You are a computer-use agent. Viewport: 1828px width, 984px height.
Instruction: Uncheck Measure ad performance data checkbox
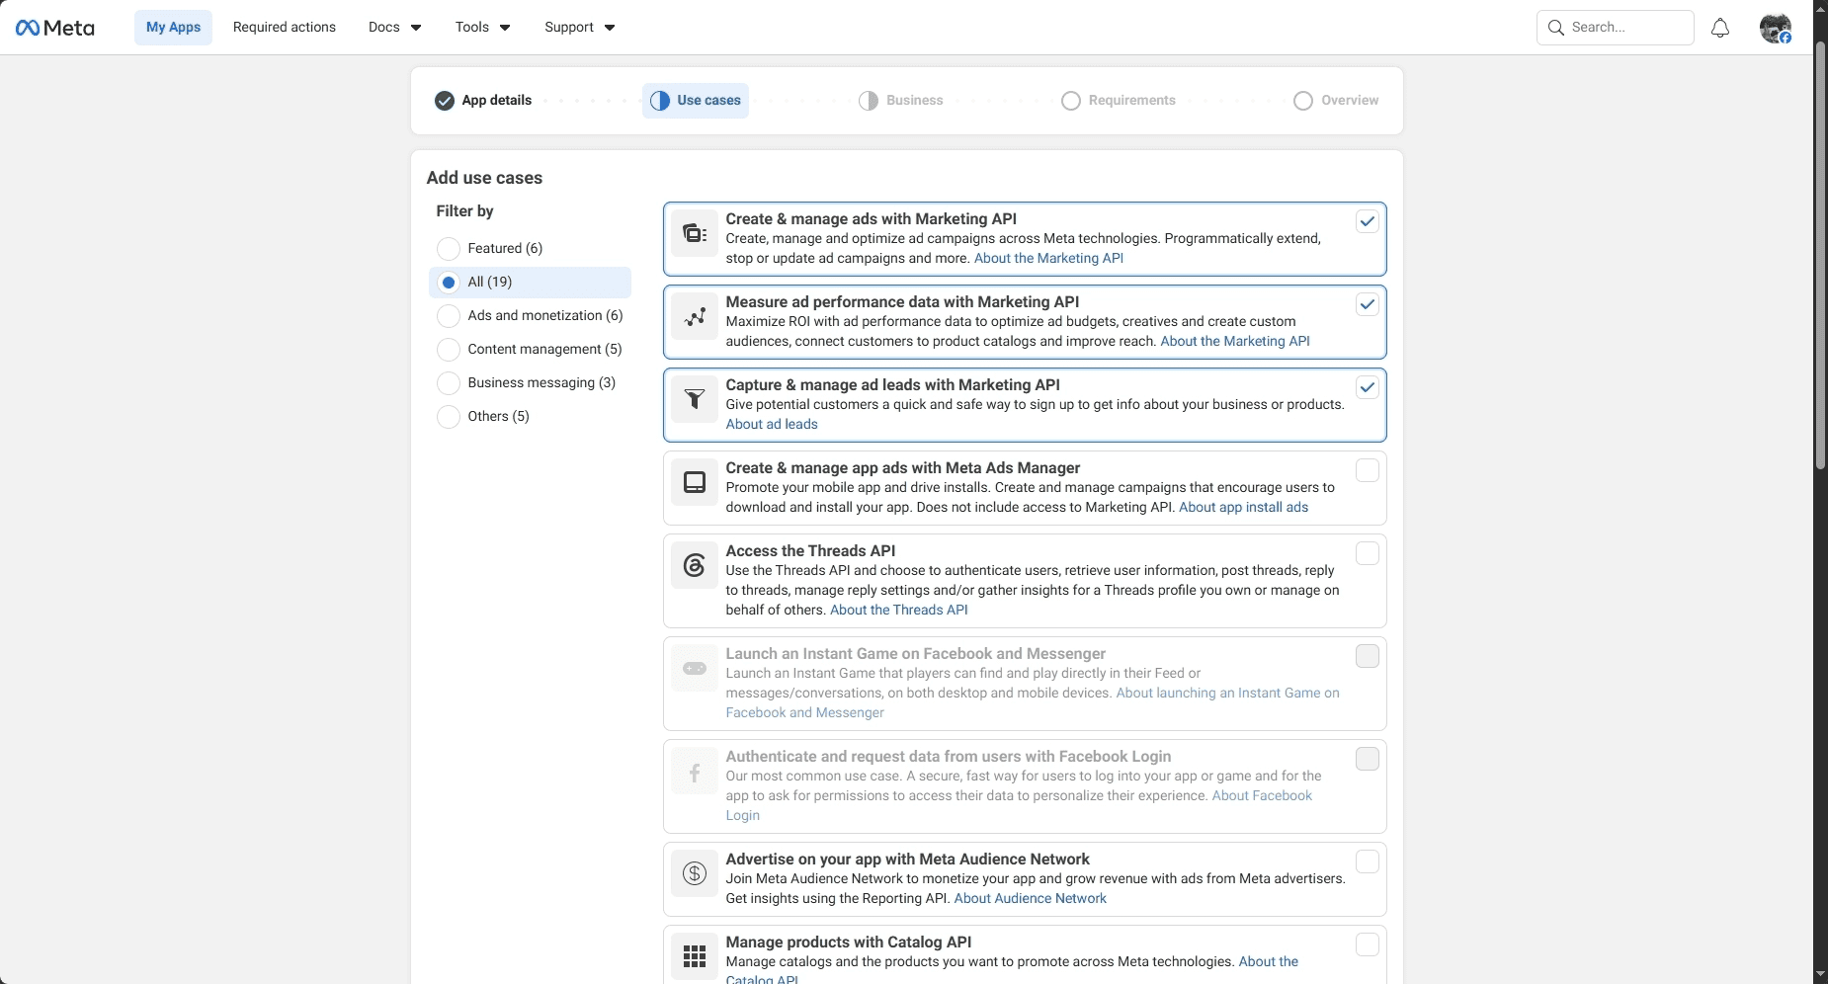point(1368,304)
